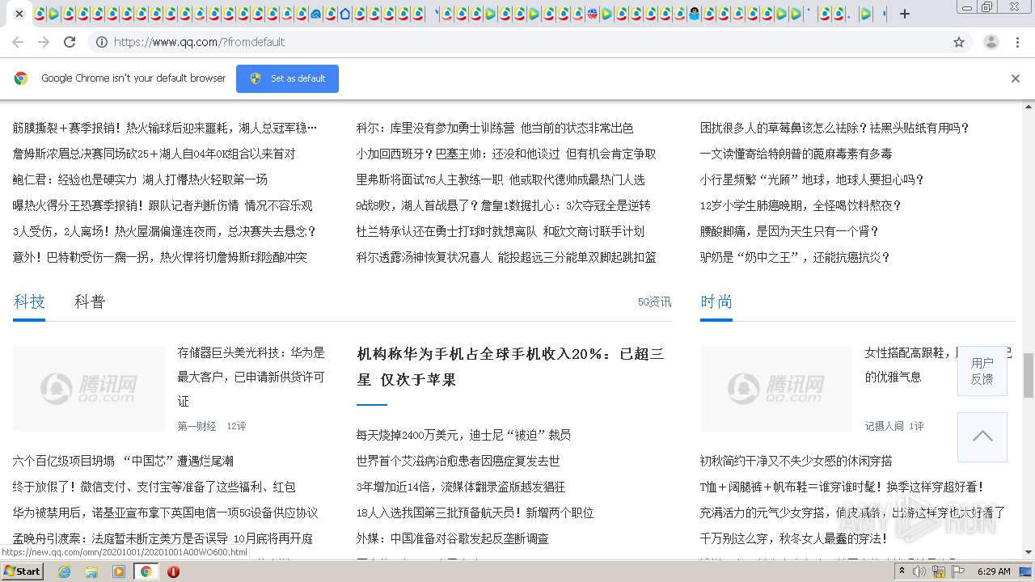Open article 詹姆斯浓眉总决赛同场砍25+
1035x582 pixels.
pos(154,154)
